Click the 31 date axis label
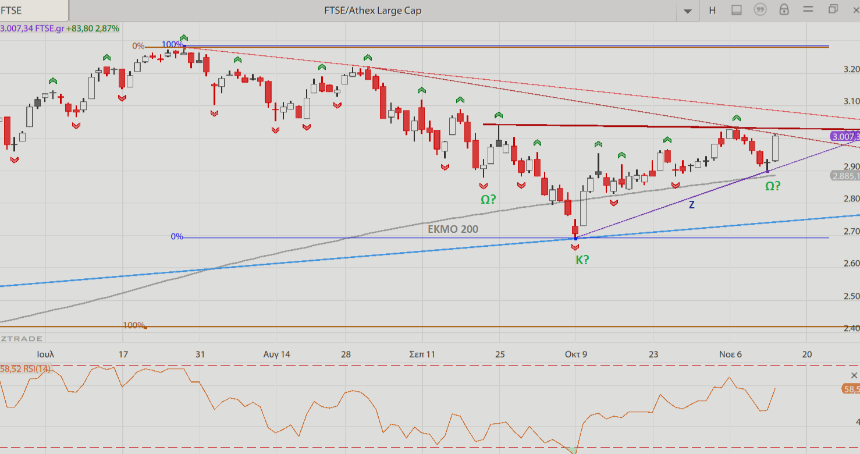860x454 pixels. [x=200, y=354]
